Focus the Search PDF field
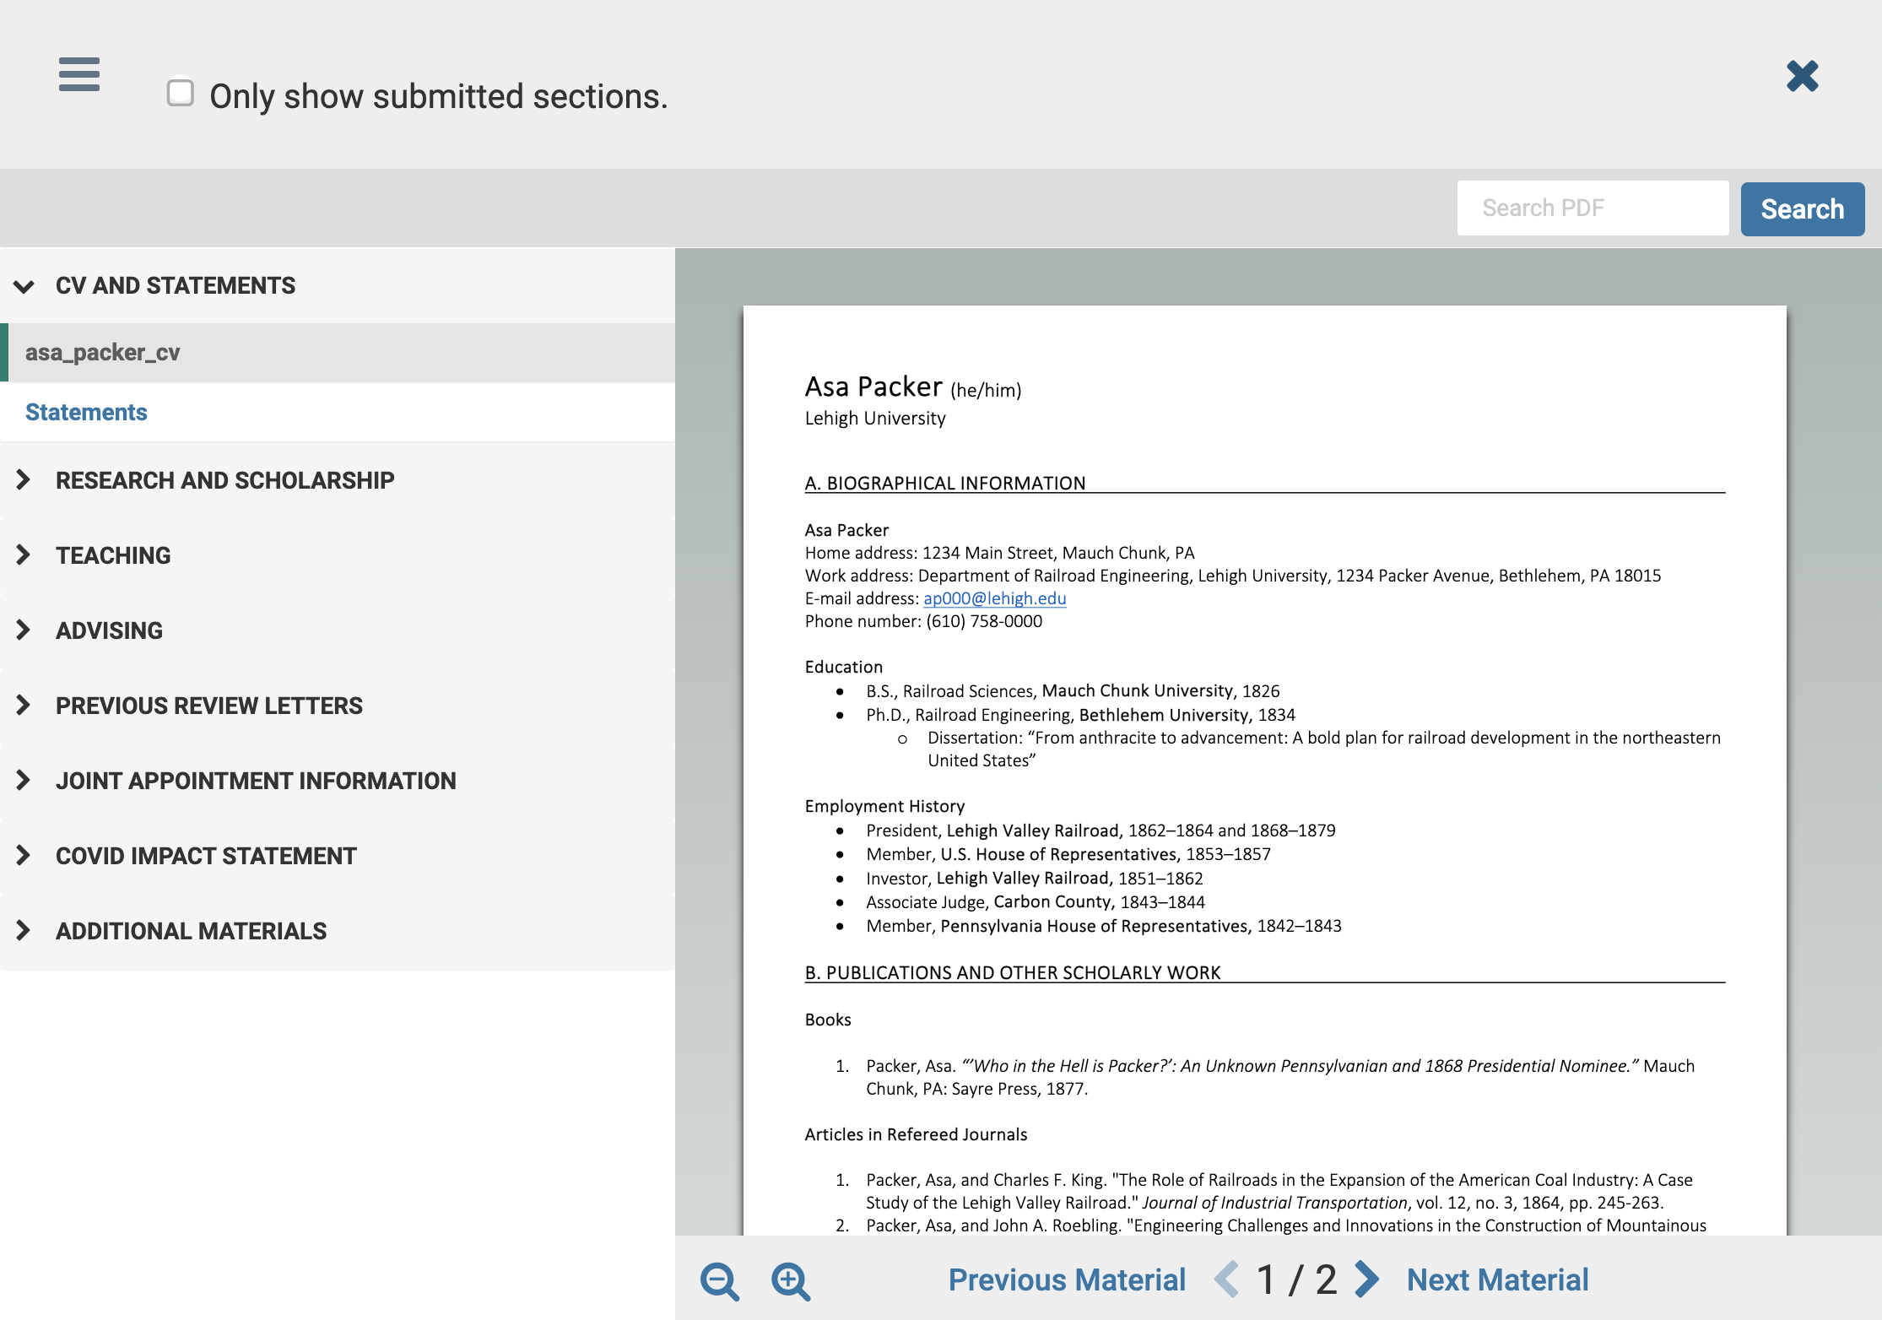Image resolution: width=1882 pixels, height=1320 pixels. [1593, 208]
